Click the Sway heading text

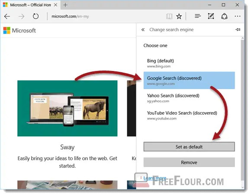coord(68,147)
